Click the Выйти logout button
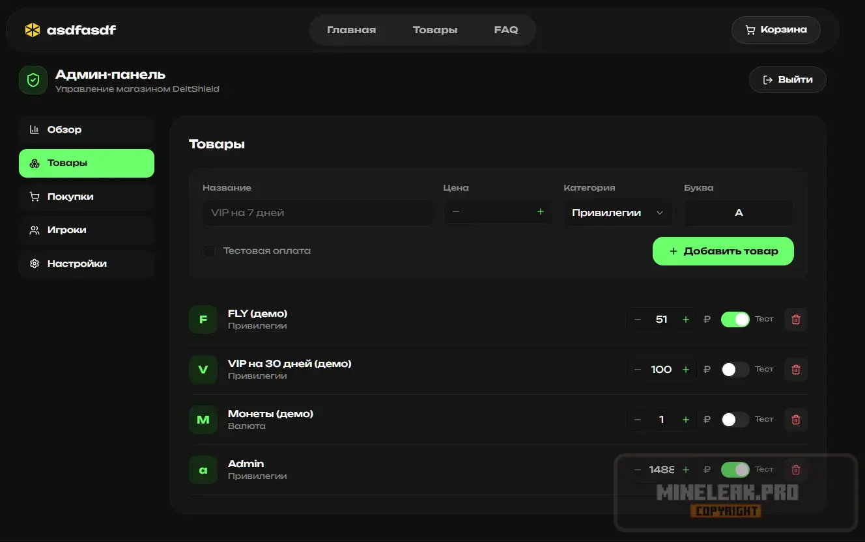This screenshot has width=865, height=542. [x=787, y=79]
